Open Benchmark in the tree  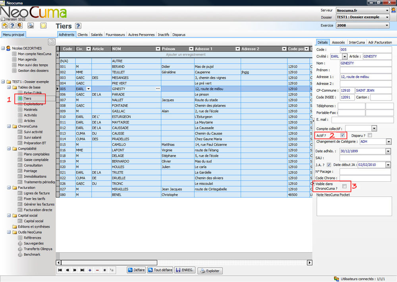pos(32,254)
